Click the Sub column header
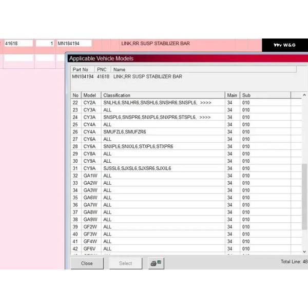Screen dimensions: 308x308 point(246,95)
